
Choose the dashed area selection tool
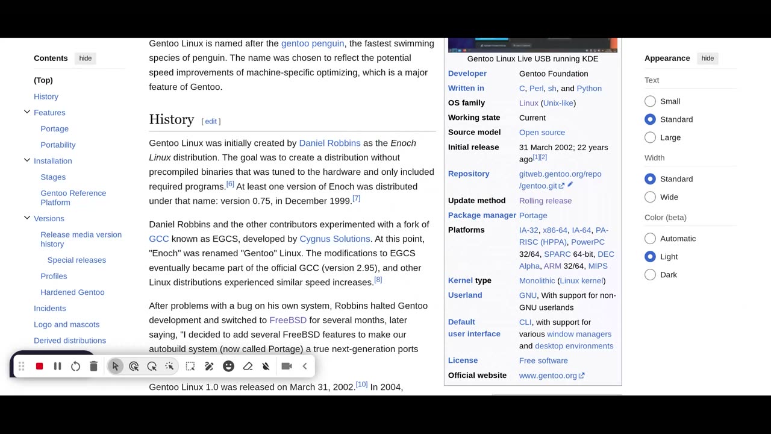click(190, 366)
